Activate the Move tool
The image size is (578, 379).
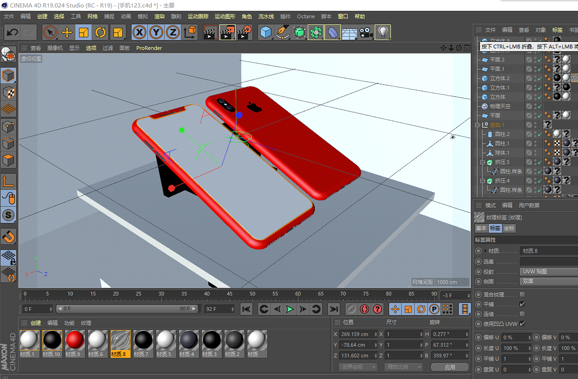(x=67, y=33)
